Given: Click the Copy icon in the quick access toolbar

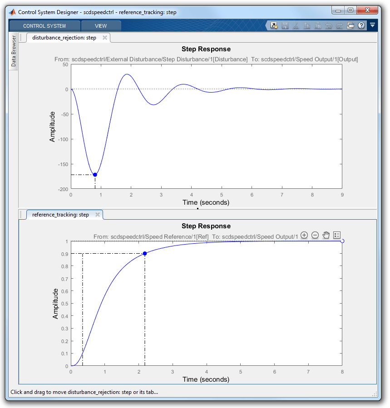Looking at the screenshot, I should coord(307,25).
